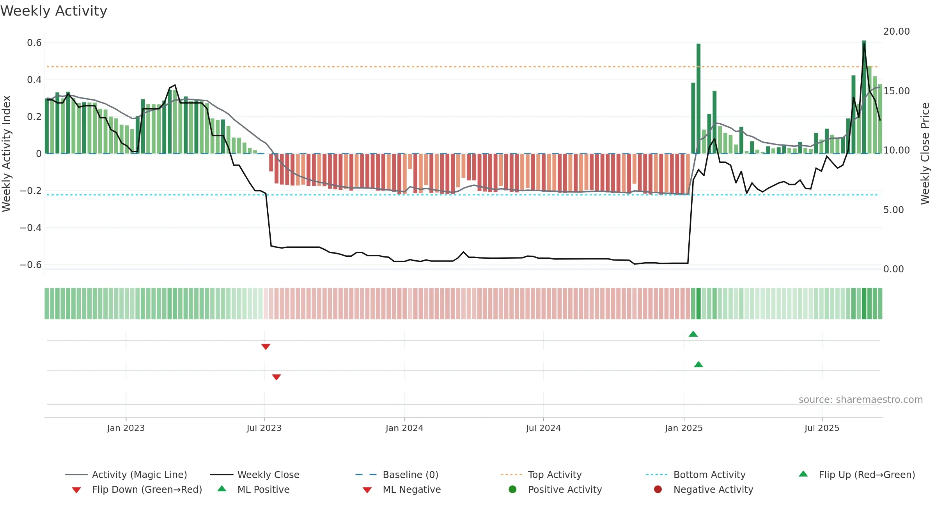Screen dimensions: 936x526
Task: Click the 0.6 activity index tick
Action: point(34,43)
